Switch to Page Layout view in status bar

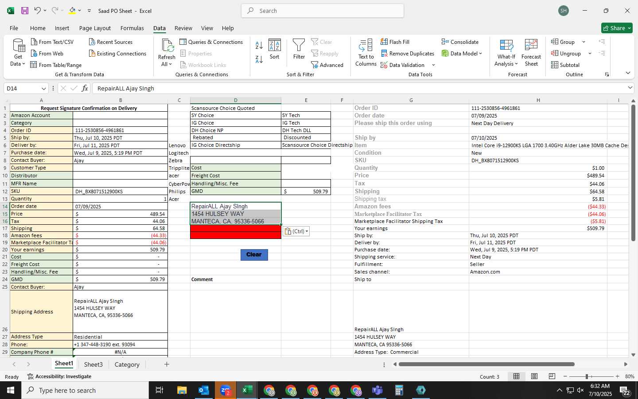pyautogui.click(x=534, y=376)
